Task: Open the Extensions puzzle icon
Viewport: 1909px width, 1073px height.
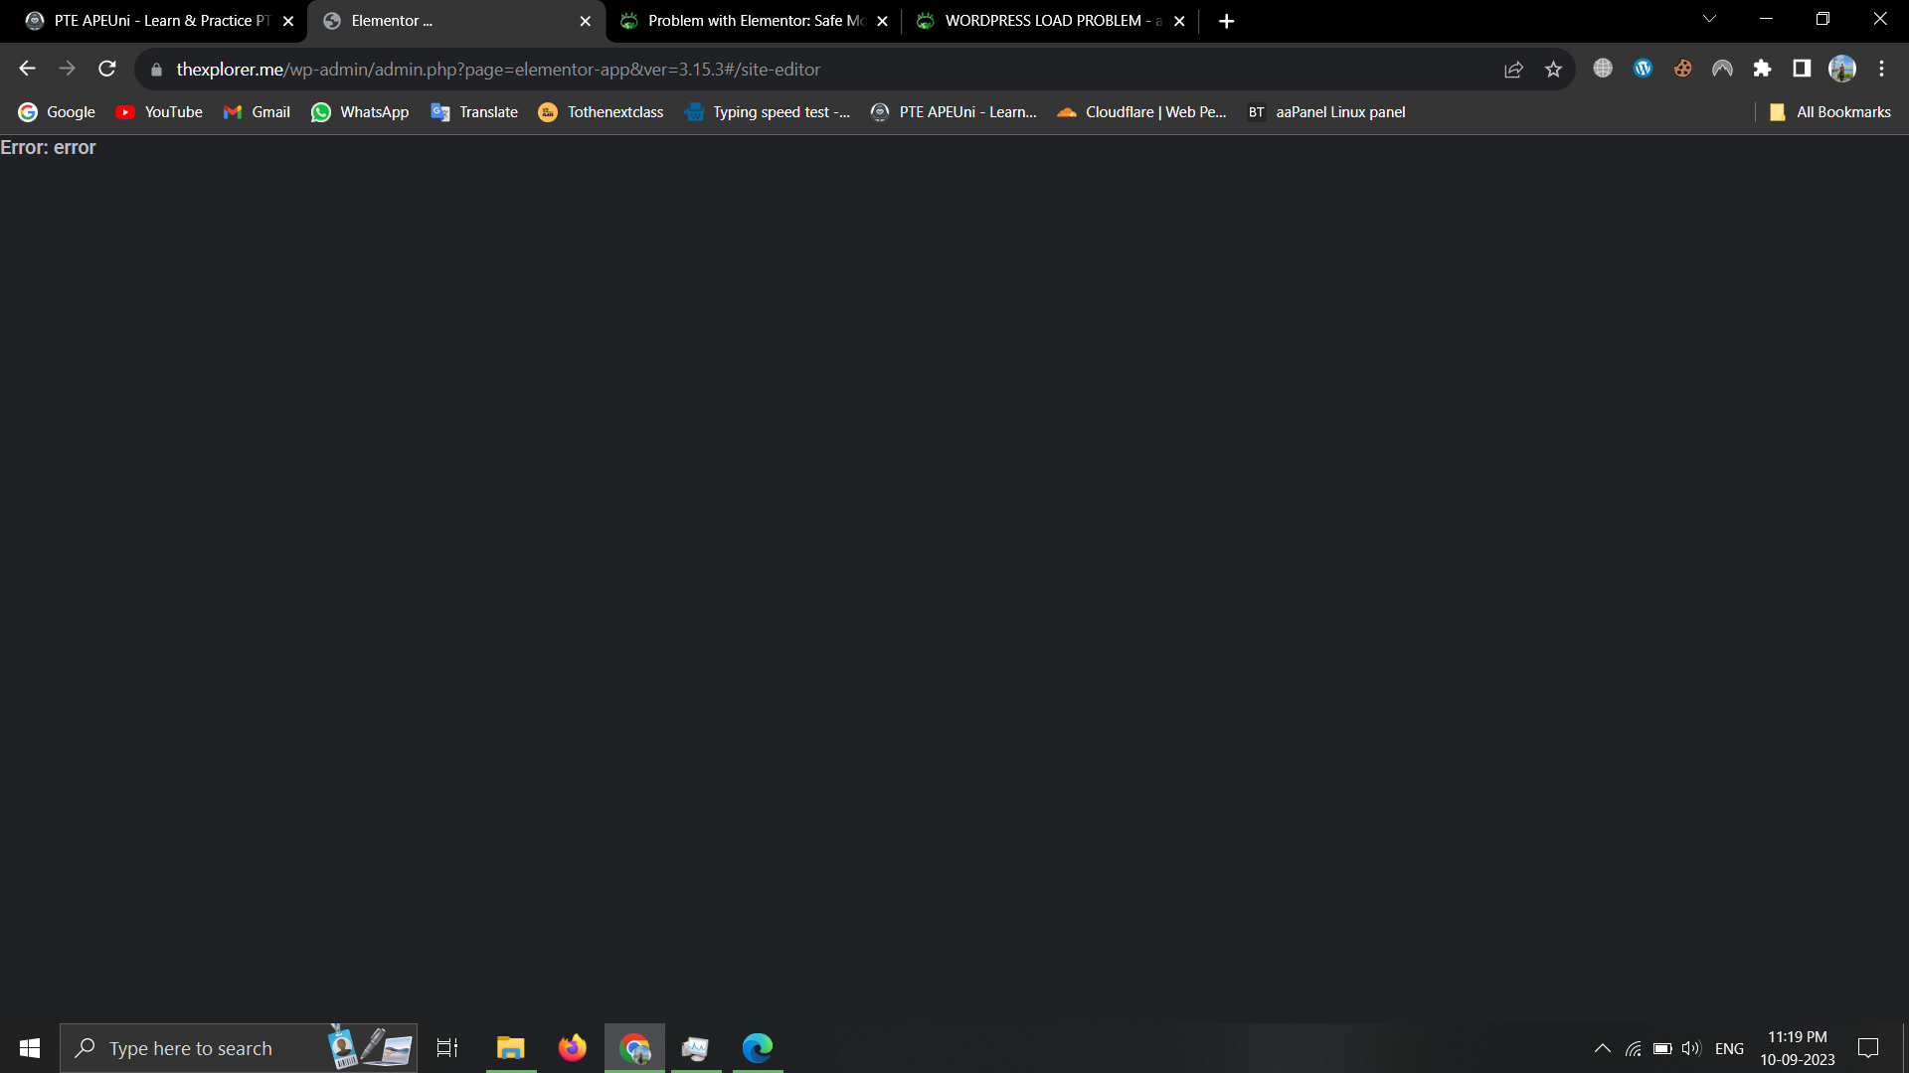Action: [x=1762, y=69]
